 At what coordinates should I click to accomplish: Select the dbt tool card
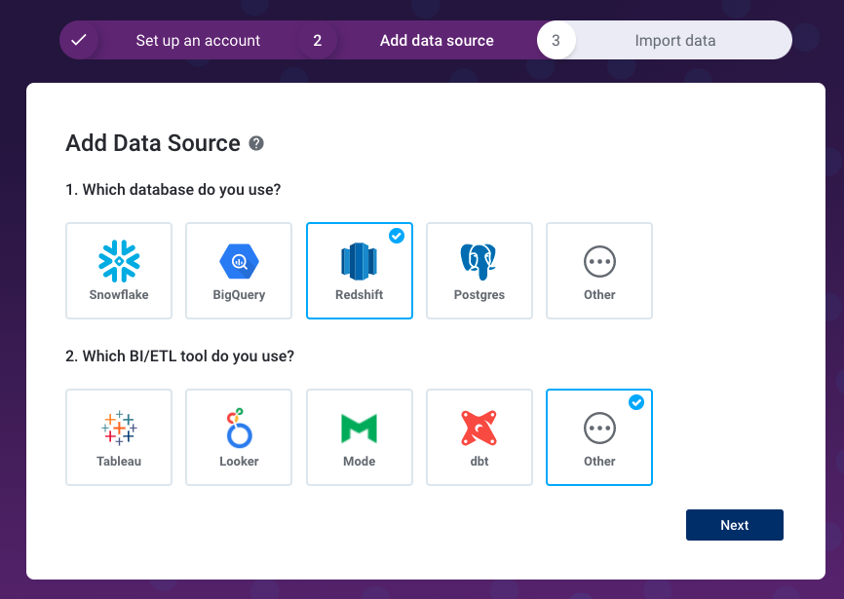coord(480,437)
